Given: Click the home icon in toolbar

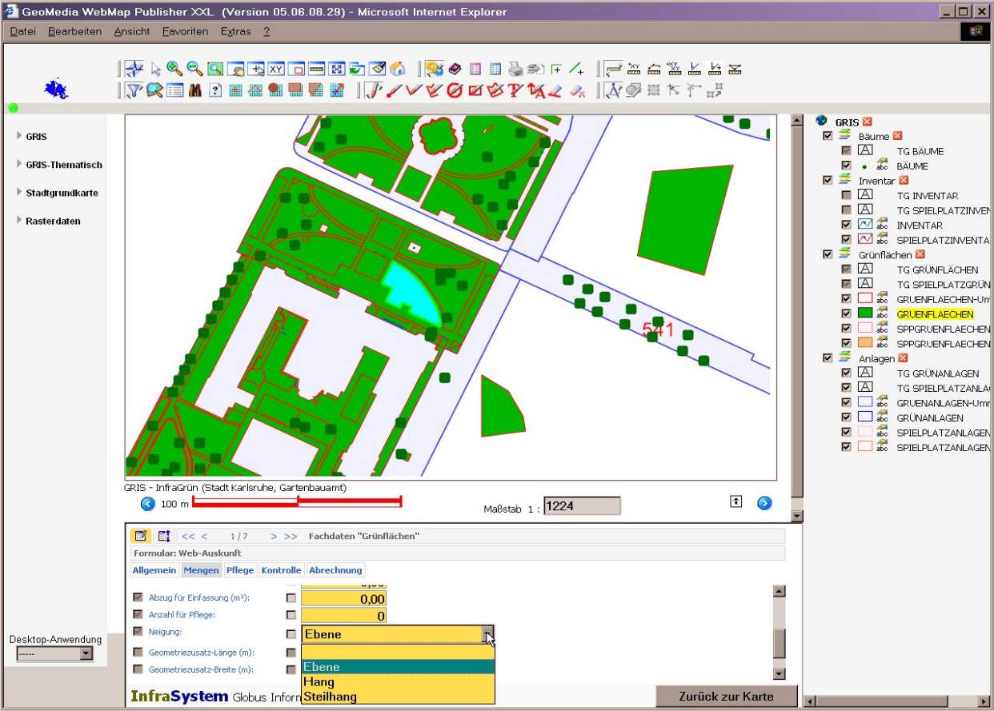Looking at the screenshot, I should pos(398,70).
